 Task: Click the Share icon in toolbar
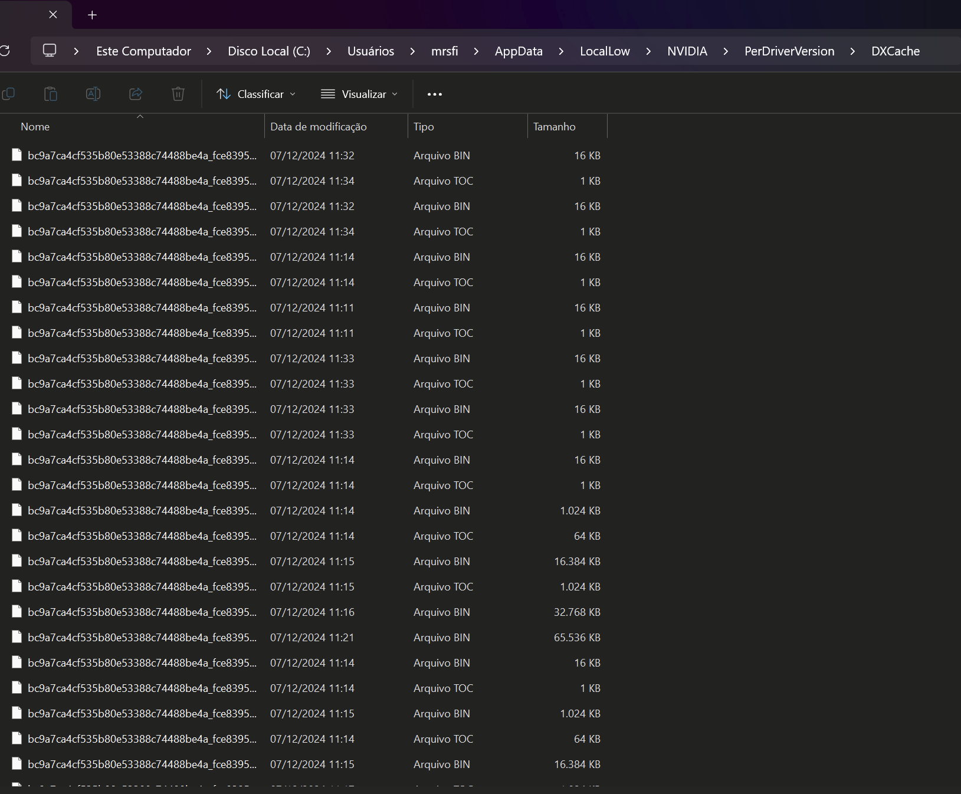136,94
